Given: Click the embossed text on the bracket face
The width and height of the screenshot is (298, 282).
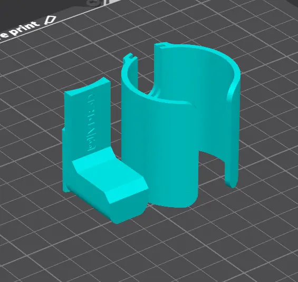Looking at the screenshot, I should point(91,123).
